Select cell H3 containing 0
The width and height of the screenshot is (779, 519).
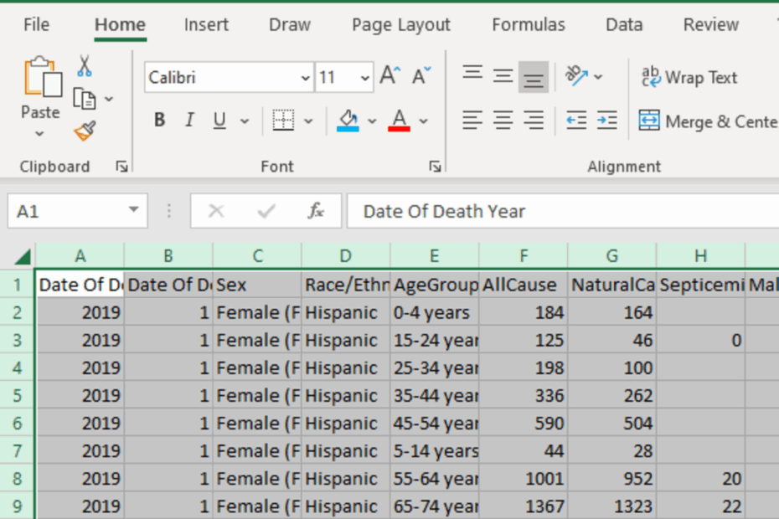tap(700, 340)
